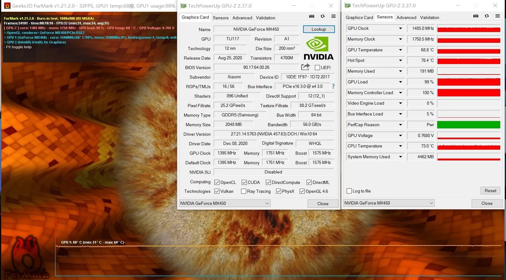This screenshot has height=280, width=506.
Task: Open the hamburger menu in left GPU-Z window
Action: coord(333,16)
